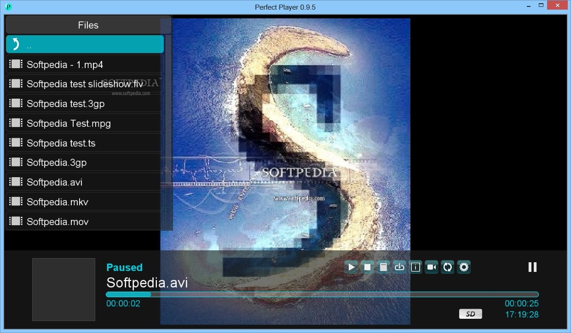571x333 pixels.
Task: Click the film icon beside 'Softpedia.mkv'
Action: click(x=16, y=202)
